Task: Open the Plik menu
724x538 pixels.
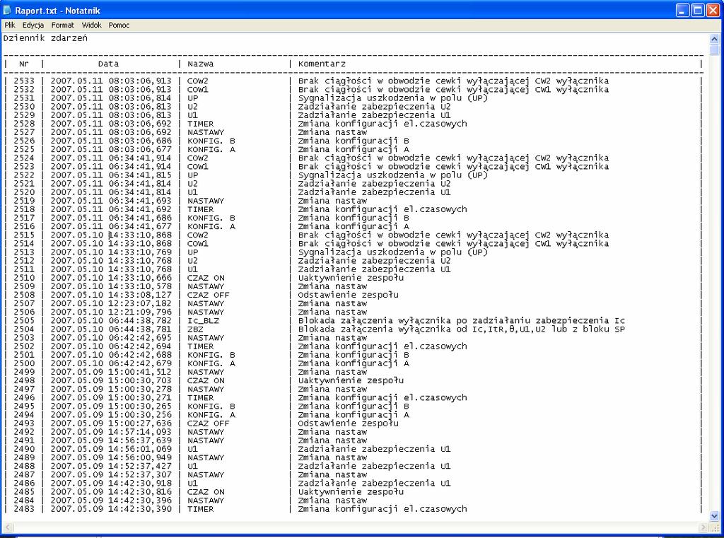Action: point(10,25)
